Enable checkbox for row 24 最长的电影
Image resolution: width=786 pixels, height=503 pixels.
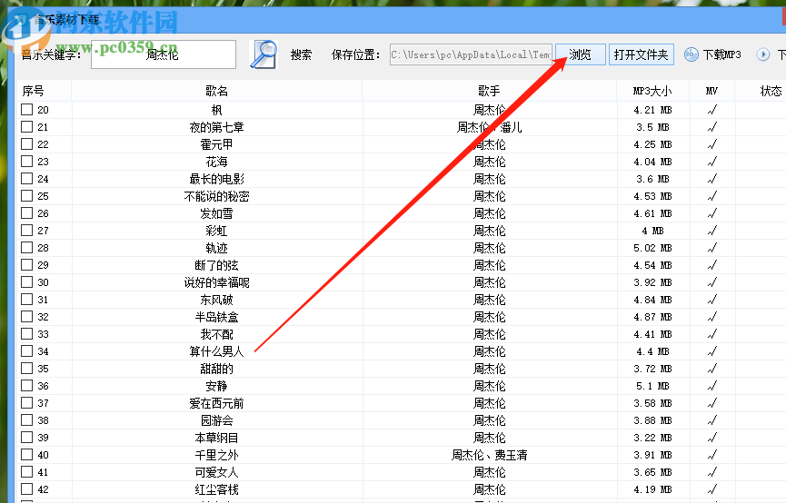click(x=27, y=178)
